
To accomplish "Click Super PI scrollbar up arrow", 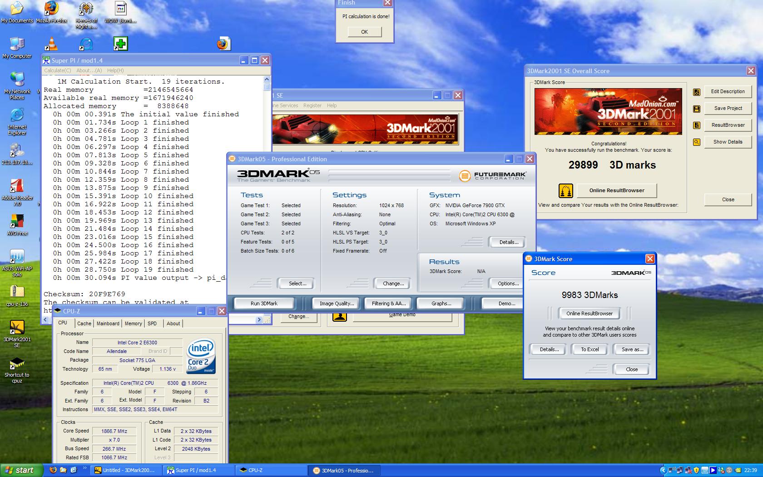I will 267,79.
